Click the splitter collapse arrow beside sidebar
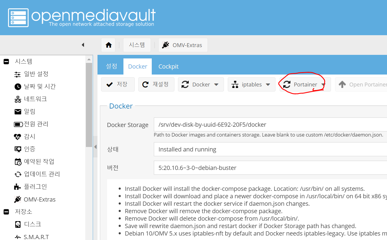 [x=95, y=147]
